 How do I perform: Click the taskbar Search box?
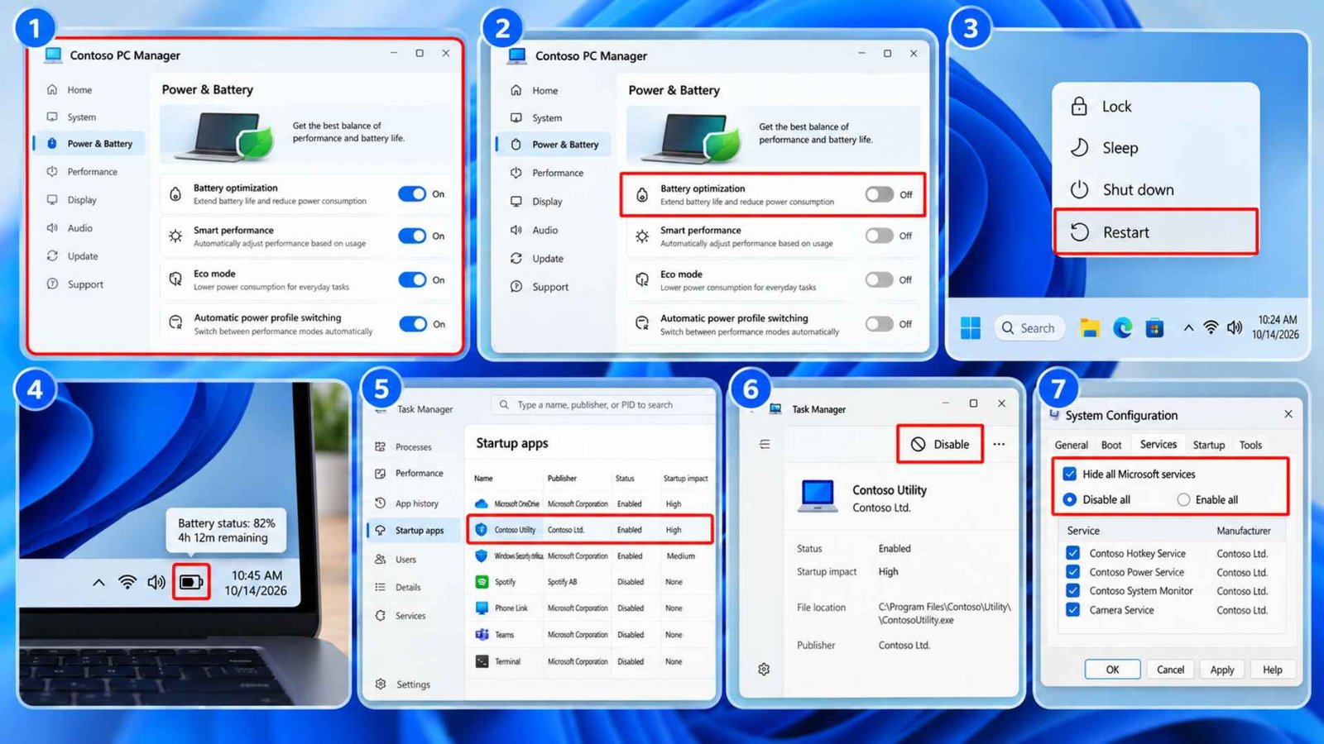click(x=1029, y=328)
